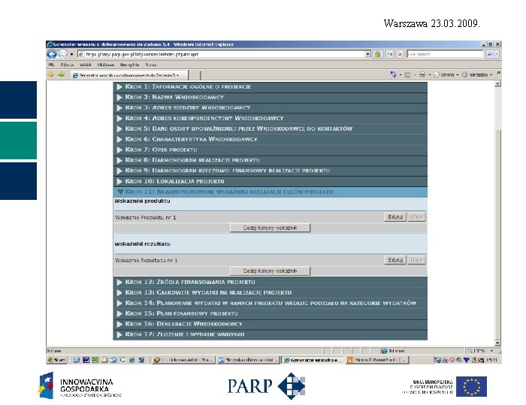Click Dodaj kolejny wskaźnik under Wskaźniki produktu
The width and height of the screenshot is (526, 405).
pyautogui.click(x=270, y=228)
